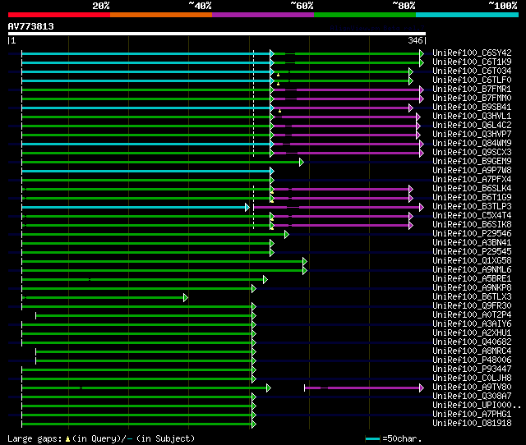Click the UniRef100_B7FMR1 label
This screenshot has height=445, width=526.
pos(472,89)
